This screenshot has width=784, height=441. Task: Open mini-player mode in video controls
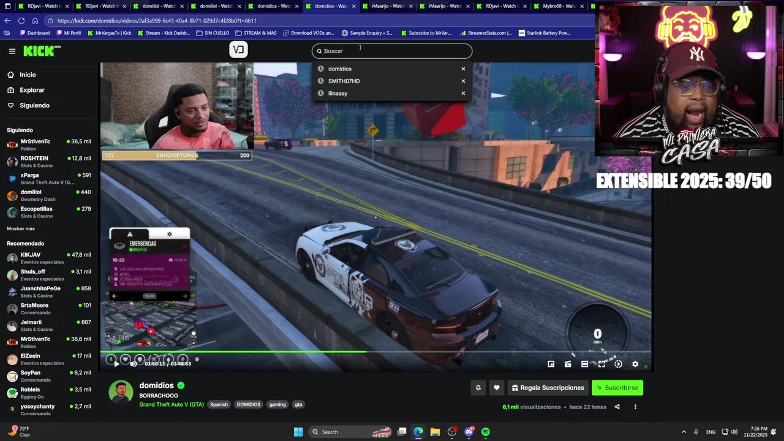[x=551, y=364]
